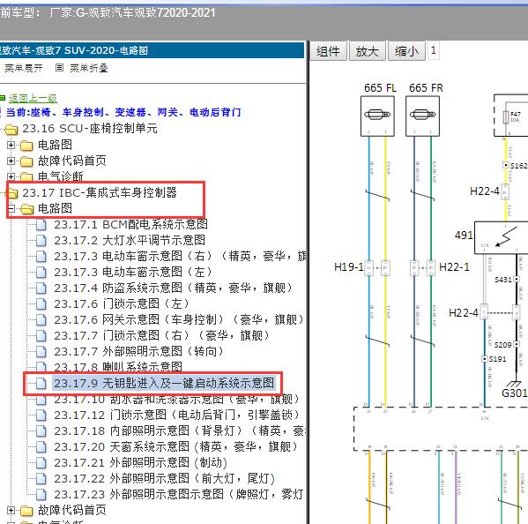This screenshot has width=528, height=524.
Task: Click document icon of 23.17.2 大灯水平调节示意图
Action: (41, 240)
